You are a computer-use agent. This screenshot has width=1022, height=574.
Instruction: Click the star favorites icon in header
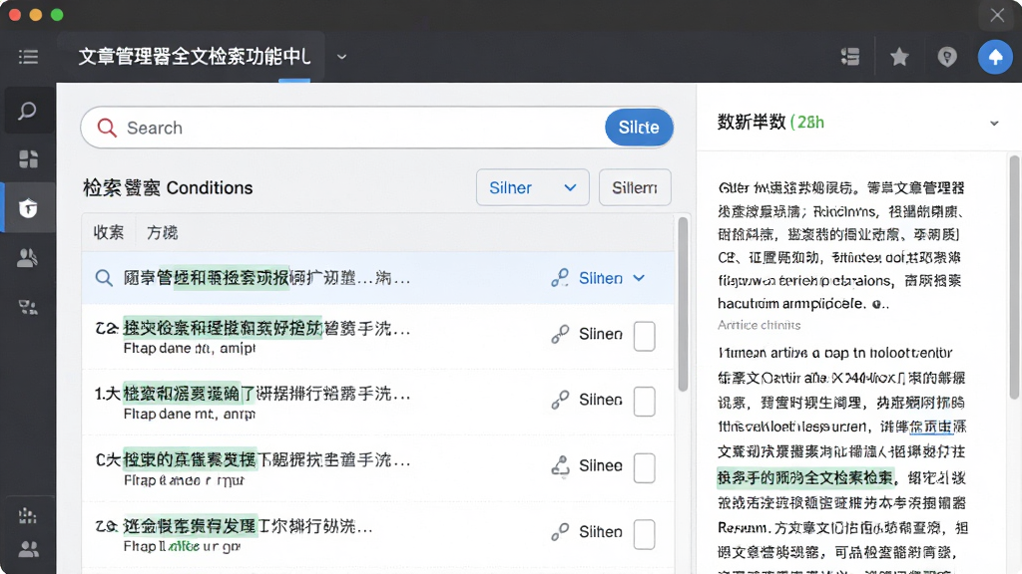tap(899, 57)
